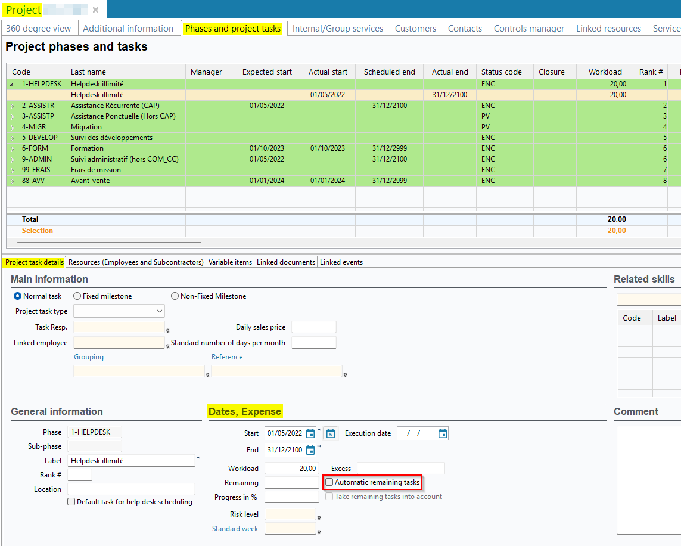
Task: Enable Automatic remaining tasks checkbox
Action: coord(329,482)
